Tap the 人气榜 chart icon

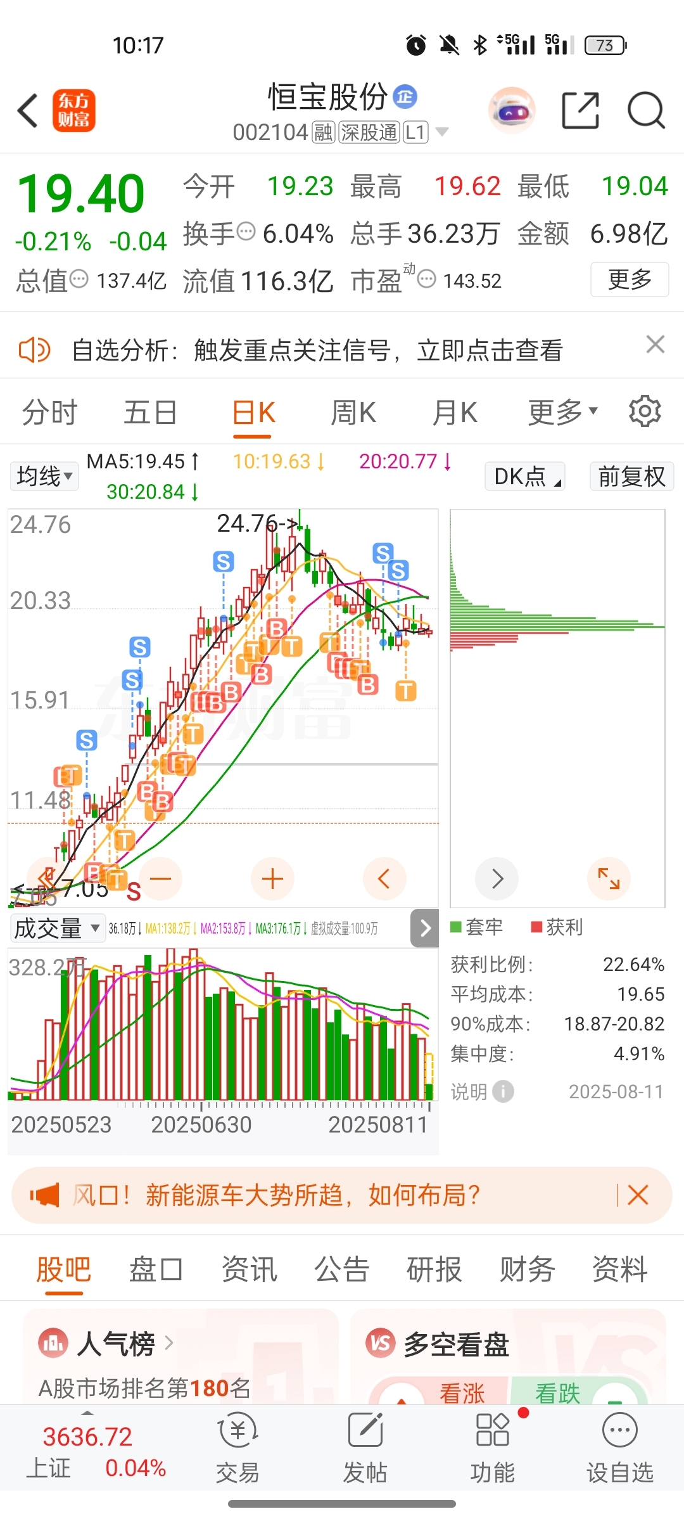tap(53, 1343)
